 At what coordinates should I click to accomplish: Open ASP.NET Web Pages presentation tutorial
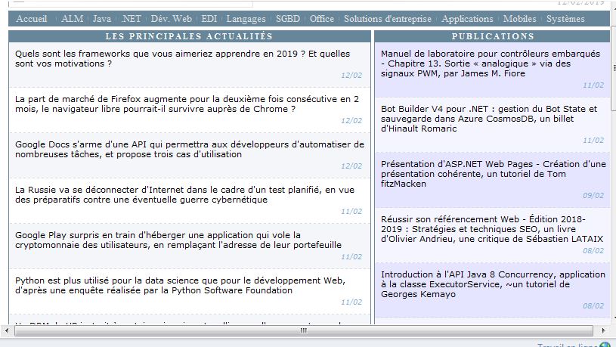point(494,174)
